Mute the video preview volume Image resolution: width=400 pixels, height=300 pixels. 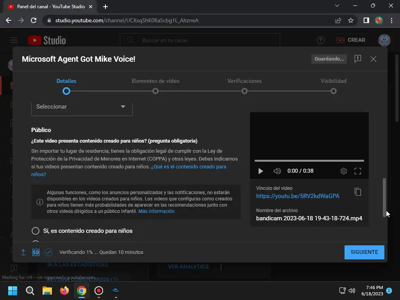pyautogui.click(x=277, y=171)
